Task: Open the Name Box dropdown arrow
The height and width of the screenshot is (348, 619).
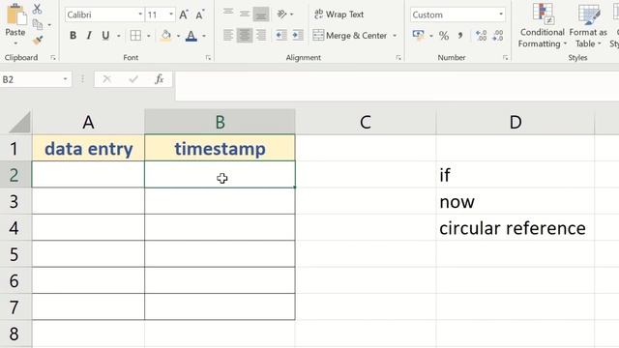Action: pyautogui.click(x=65, y=79)
